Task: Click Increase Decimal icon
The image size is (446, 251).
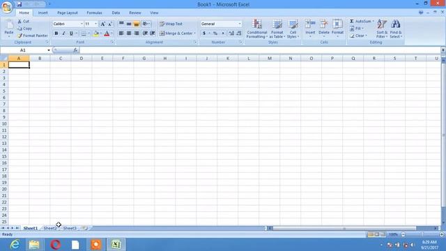Action: (231, 33)
